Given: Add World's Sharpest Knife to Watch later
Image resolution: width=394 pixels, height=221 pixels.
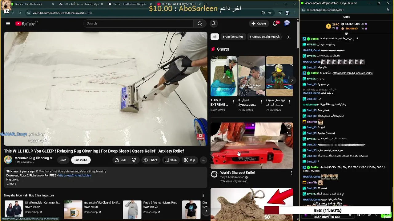Looking at the screenshot, I should click(289, 126).
